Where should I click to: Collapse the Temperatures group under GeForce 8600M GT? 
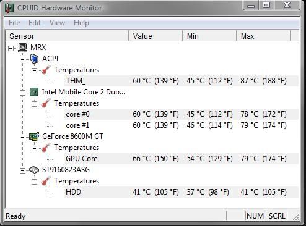(34, 148)
